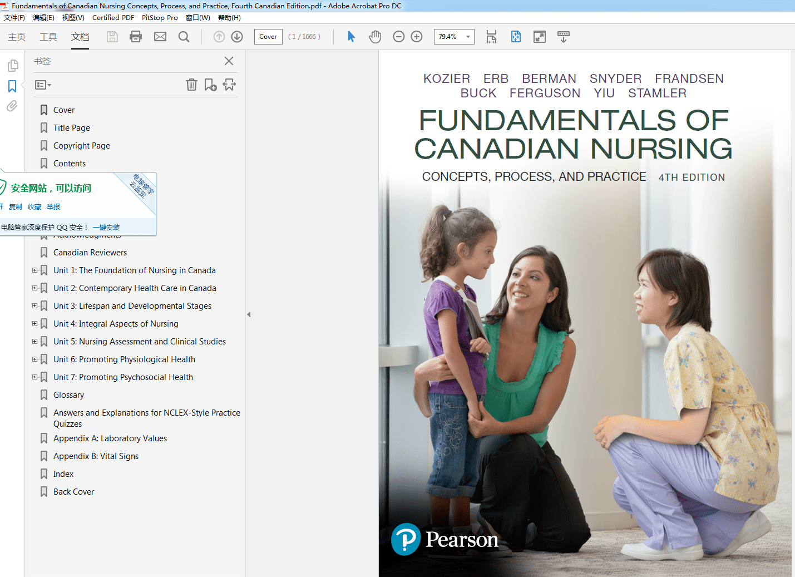This screenshot has height=577, width=795.
Task: Add a new bookmark icon
Action: (x=210, y=85)
